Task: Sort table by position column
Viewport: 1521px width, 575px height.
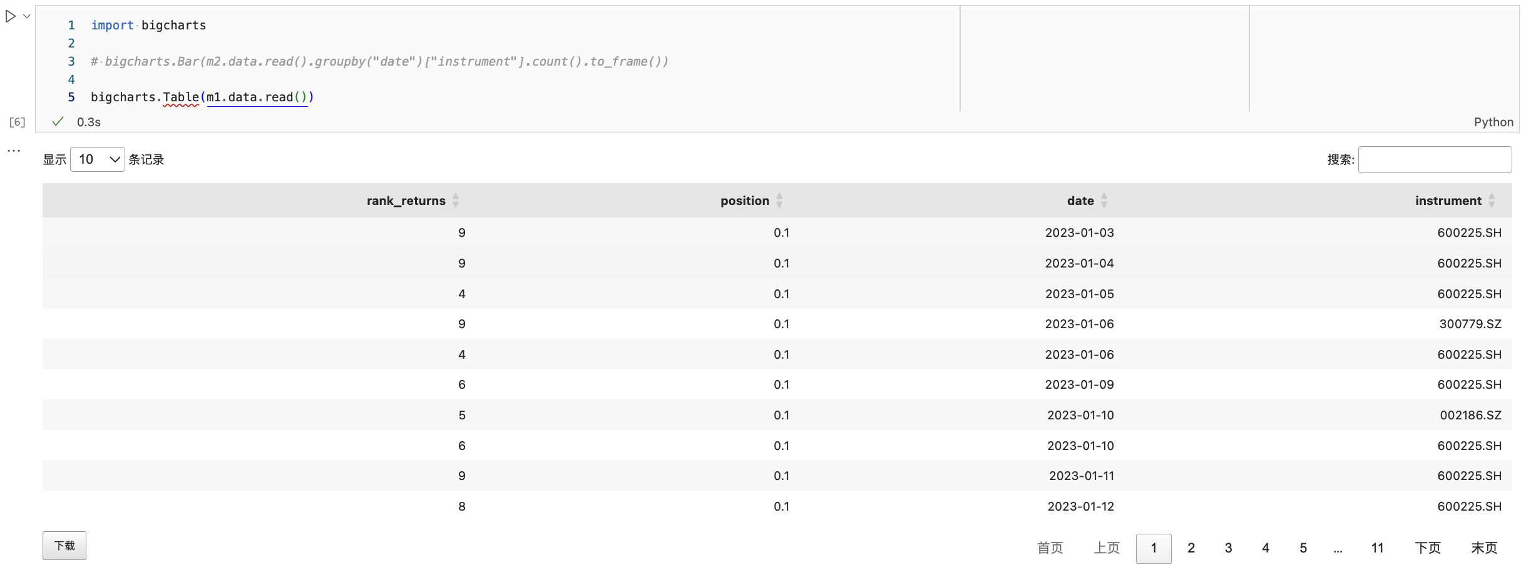Action: pos(745,201)
